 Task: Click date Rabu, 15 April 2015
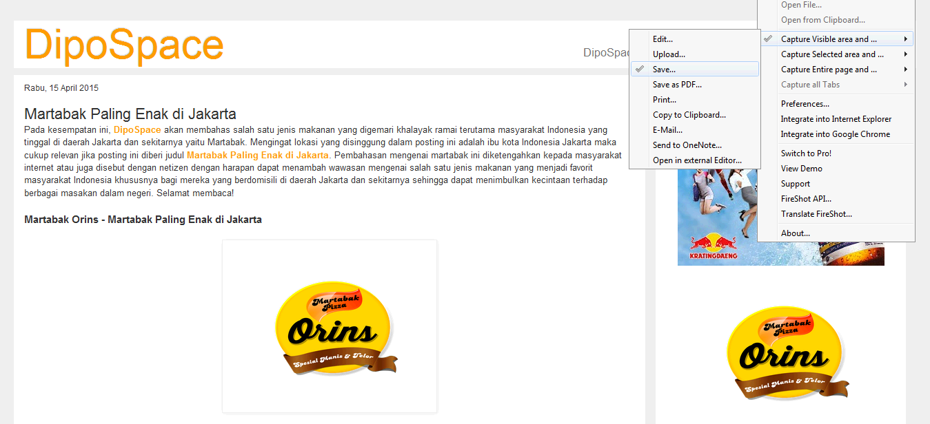pyautogui.click(x=61, y=88)
